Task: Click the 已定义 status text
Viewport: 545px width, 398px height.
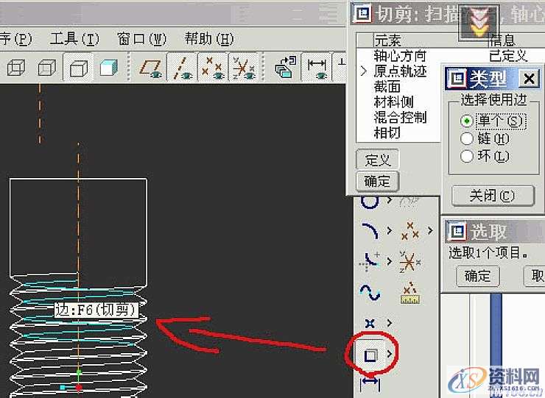Action: click(x=508, y=56)
